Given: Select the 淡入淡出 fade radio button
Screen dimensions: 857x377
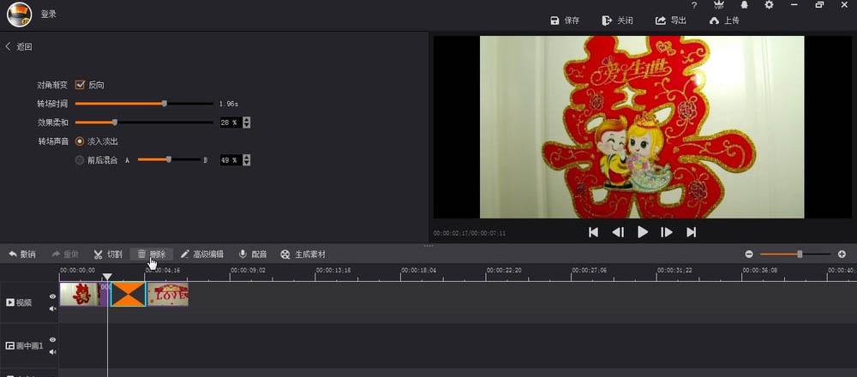Looking at the screenshot, I should [x=80, y=141].
